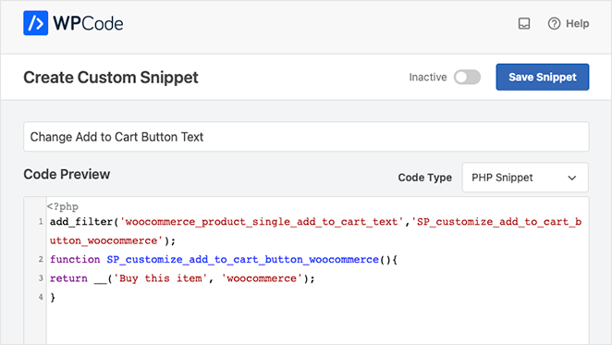612x345 pixels.
Task: Click the closing brace on line 4
Action: 53,297
